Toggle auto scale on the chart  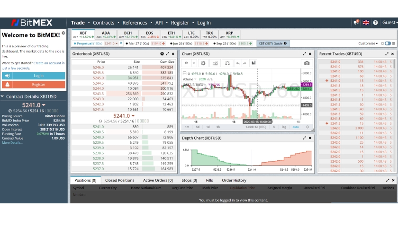pos(296,127)
